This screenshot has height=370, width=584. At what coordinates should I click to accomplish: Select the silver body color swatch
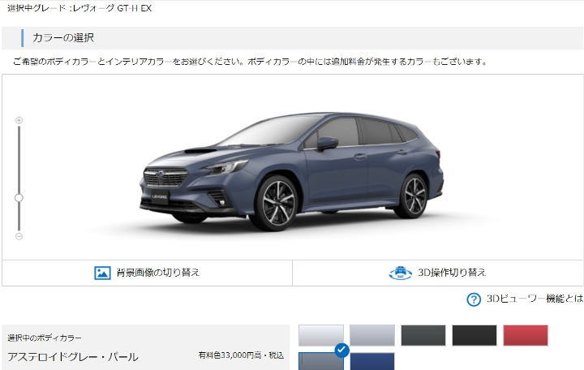372,335
